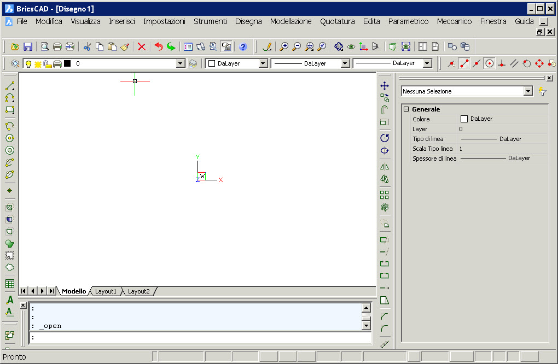Viewport: 558px width, 364px height.
Task: Switch to the Layout1 tab
Action: (x=106, y=292)
